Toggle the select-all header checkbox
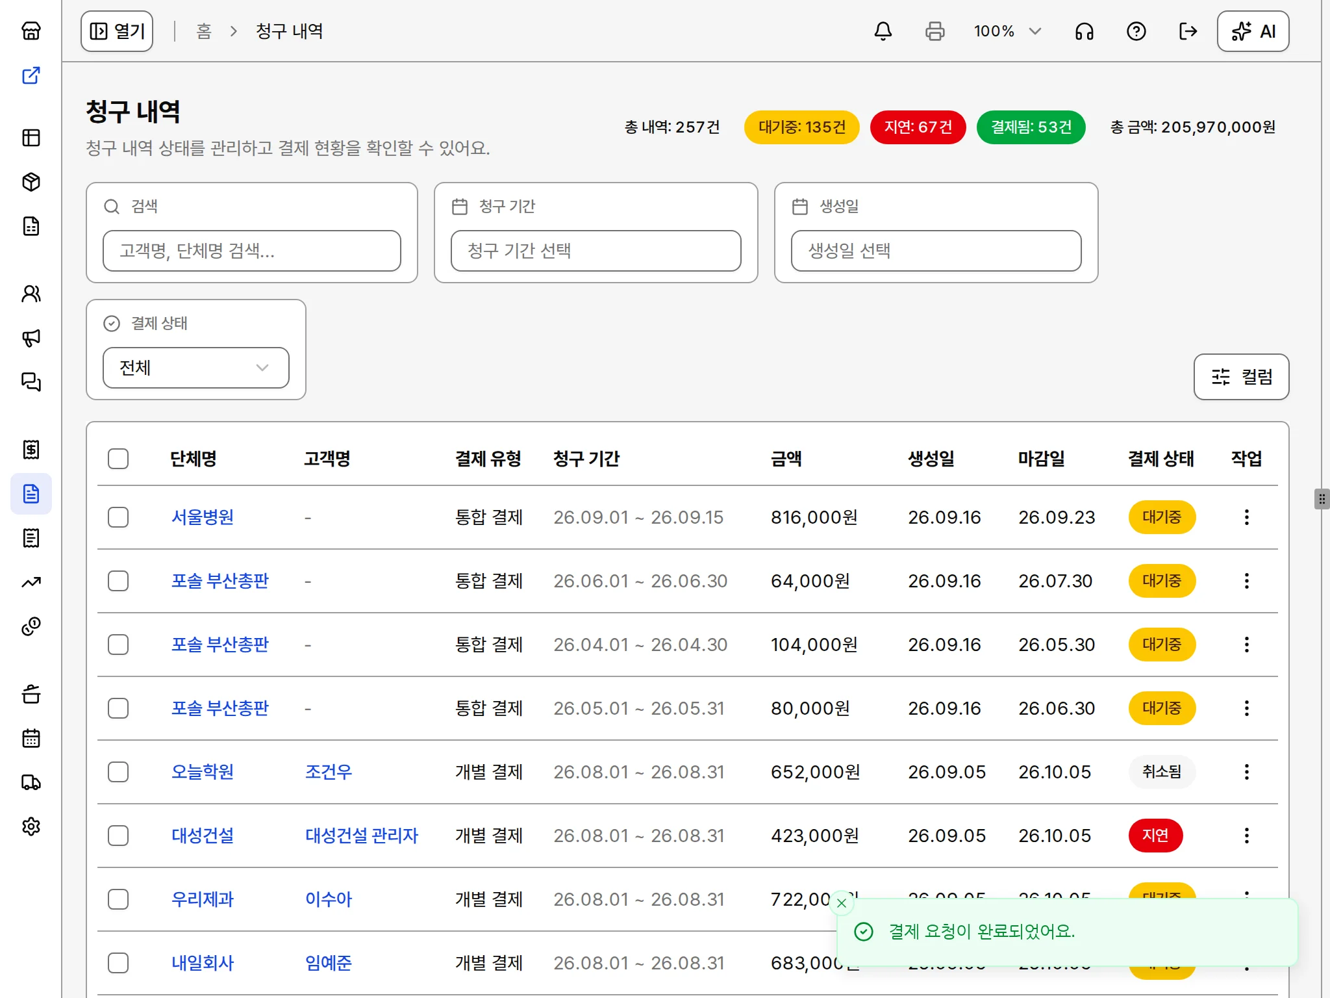This screenshot has width=1330, height=998. point(118,459)
